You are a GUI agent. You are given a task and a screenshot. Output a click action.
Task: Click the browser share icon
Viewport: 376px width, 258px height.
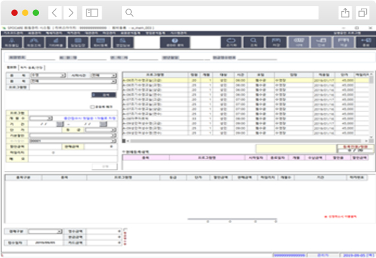tap(345, 13)
